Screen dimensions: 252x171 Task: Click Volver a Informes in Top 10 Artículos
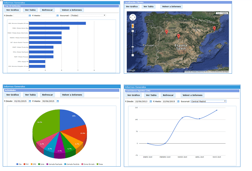pos(72,10)
